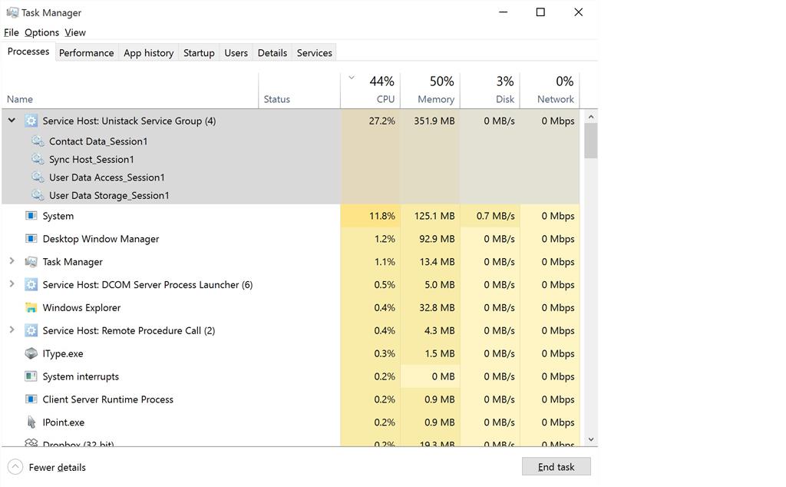The image size is (786, 487).
Task: Open the View menu
Action: [75, 32]
